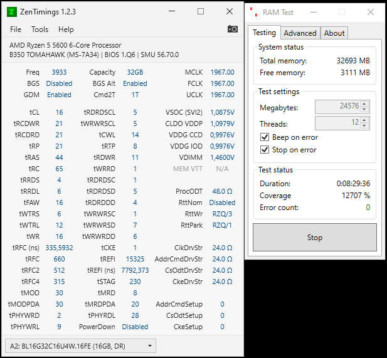Click the tPHYRDL value 28
The height and width of the screenshot is (358, 387).
point(135,315)
